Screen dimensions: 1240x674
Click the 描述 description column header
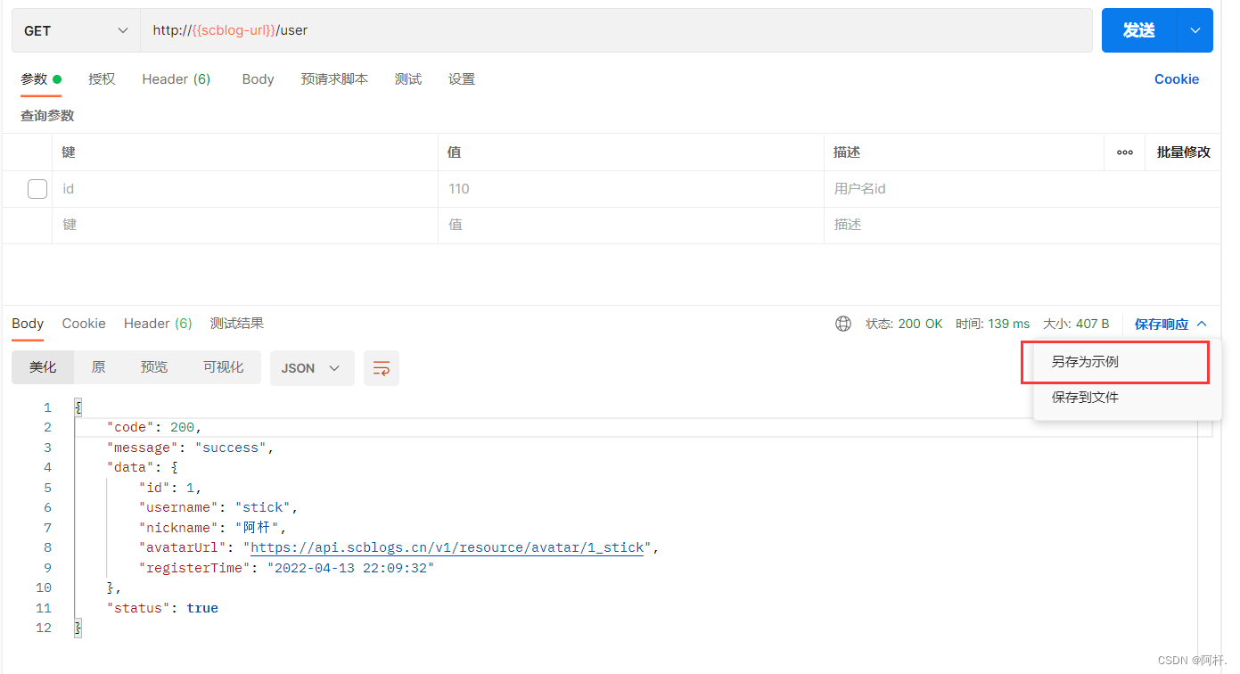(x=847, y=152)
